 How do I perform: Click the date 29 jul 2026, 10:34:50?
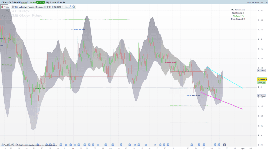click(x=55, y=2)
